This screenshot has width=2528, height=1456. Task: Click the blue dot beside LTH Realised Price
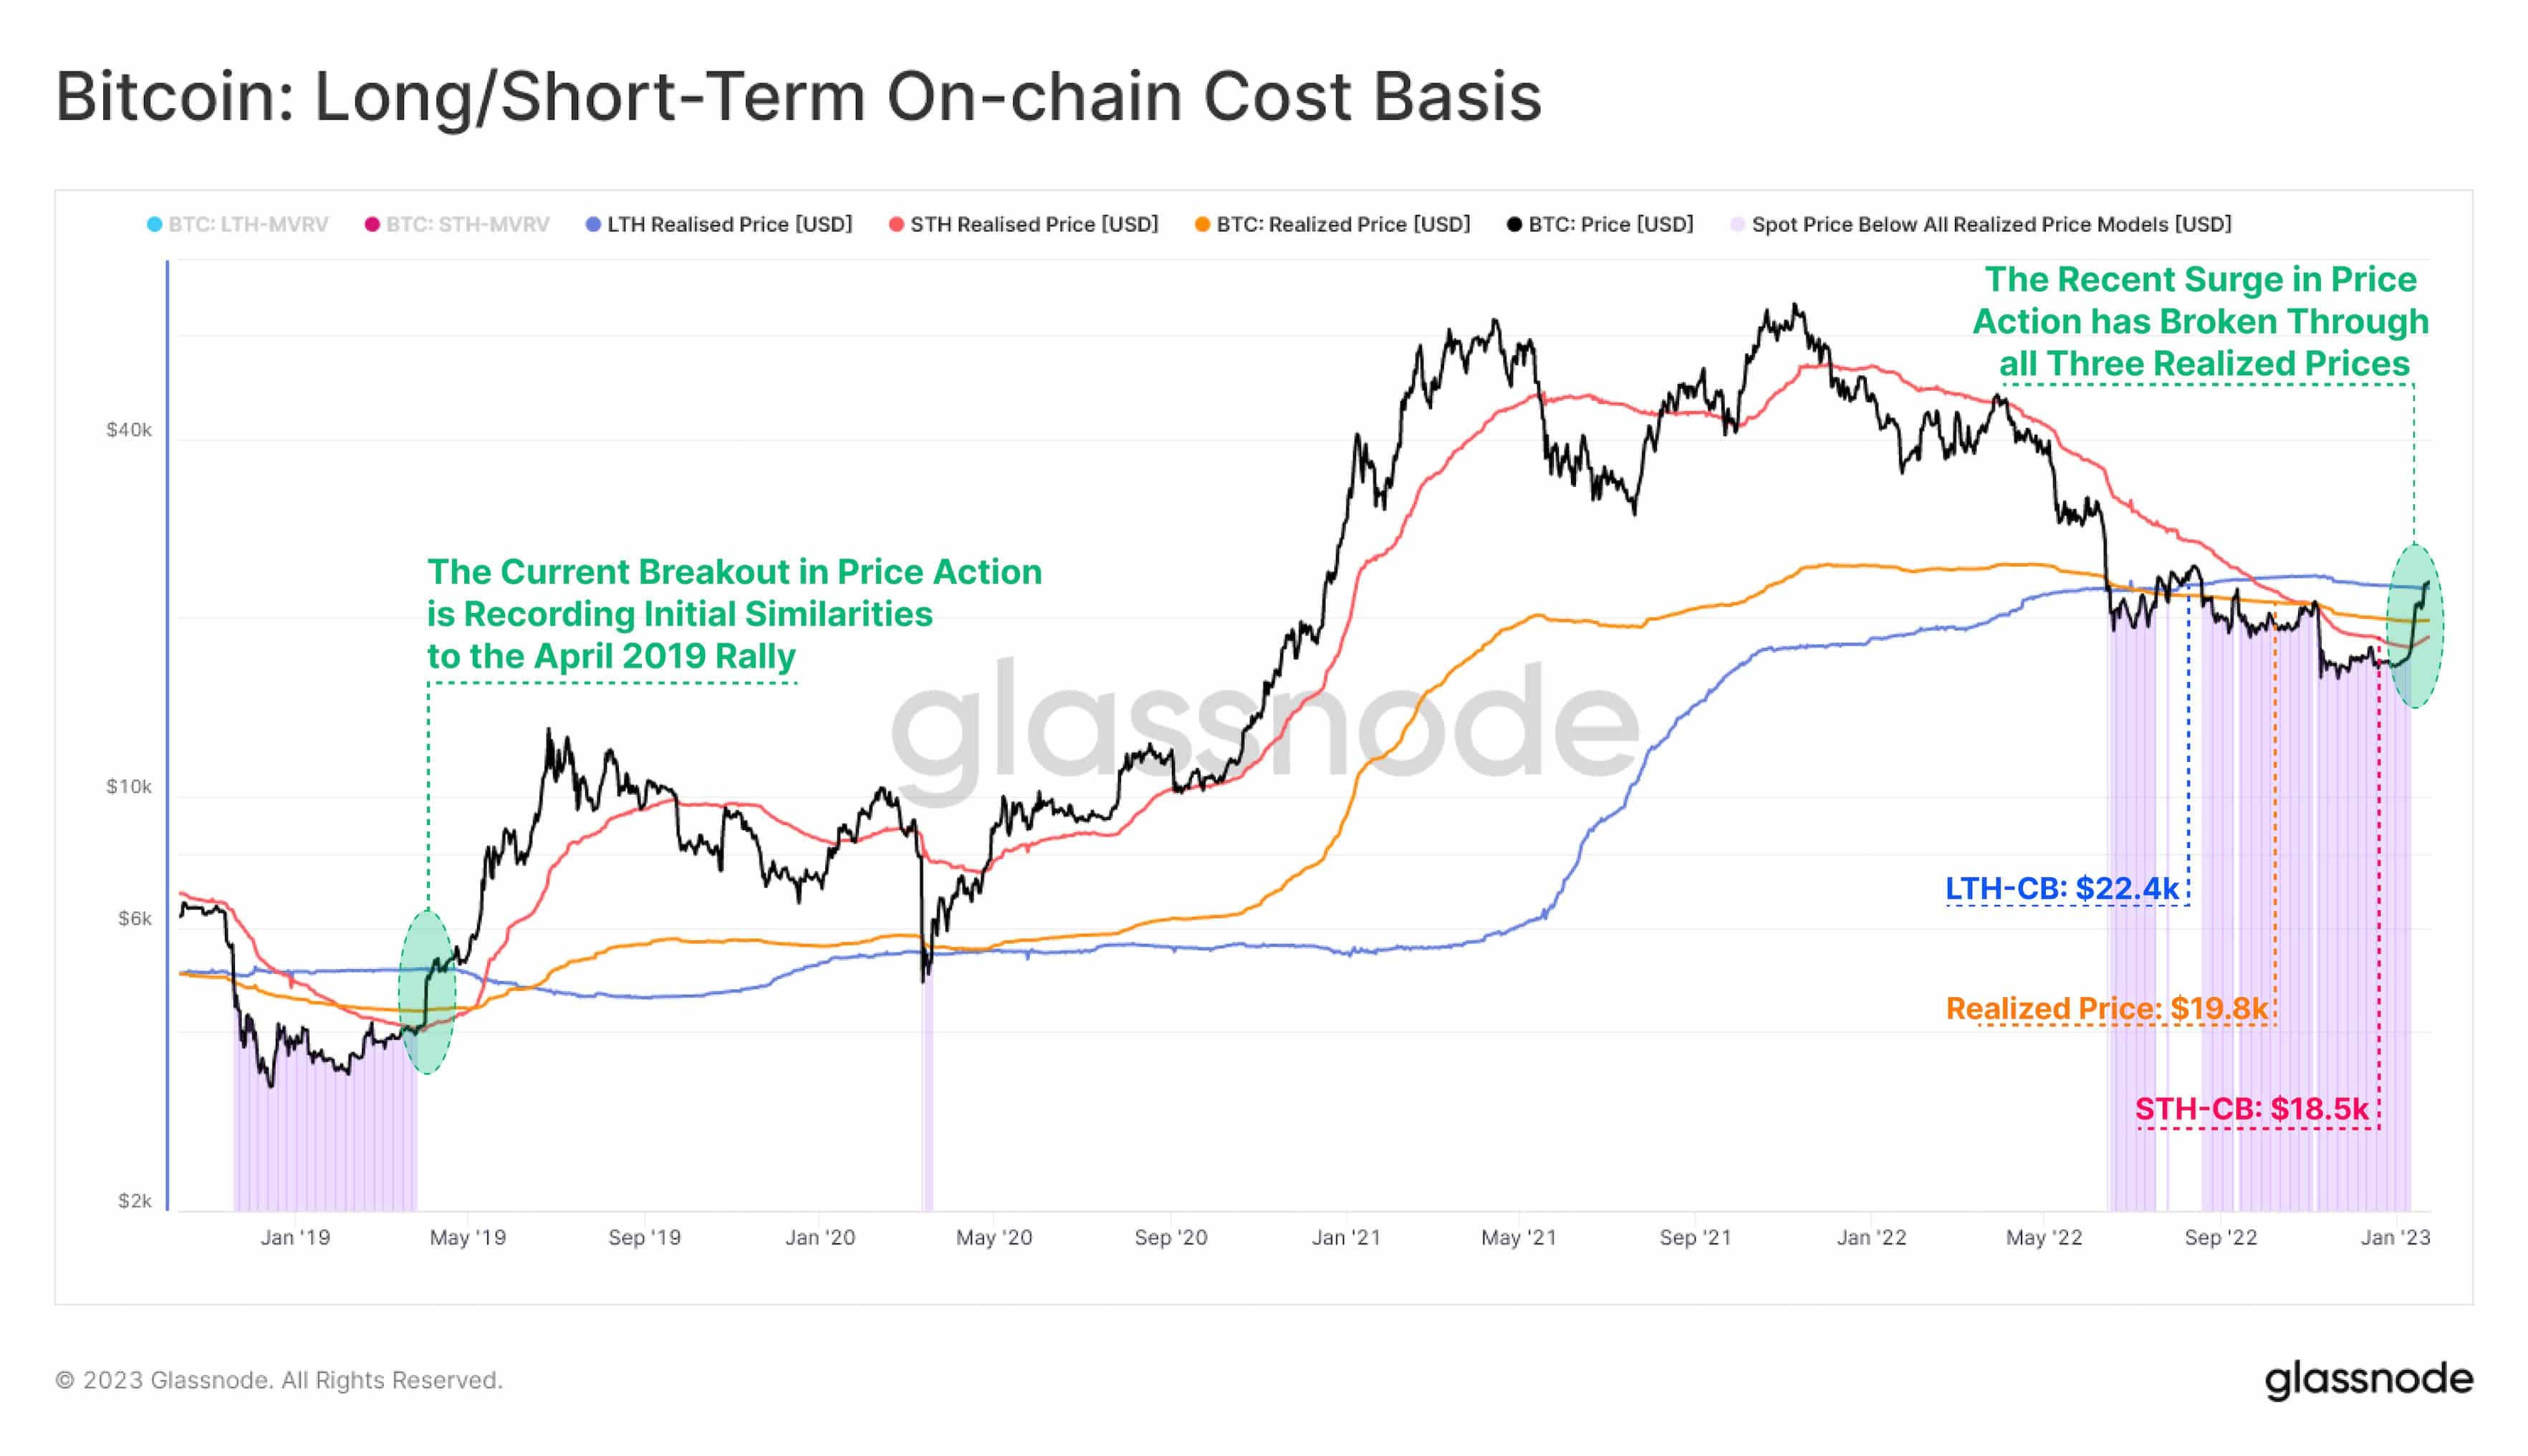click(593, 225)
